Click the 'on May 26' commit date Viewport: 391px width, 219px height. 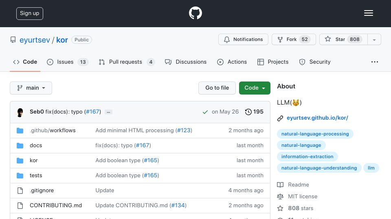(225, 112)
